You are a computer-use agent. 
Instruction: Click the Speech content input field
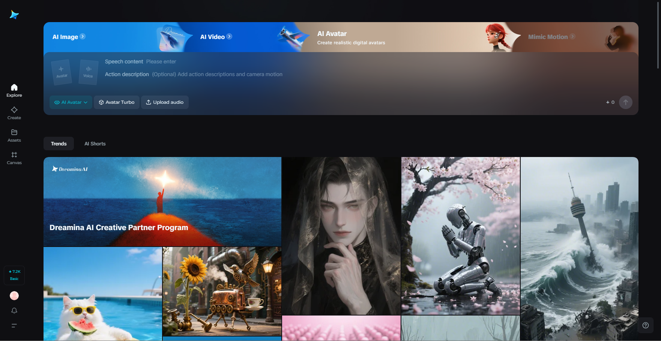tap(161, 61)
